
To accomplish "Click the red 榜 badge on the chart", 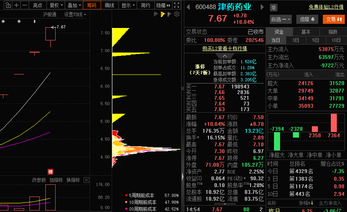I will (x=51, y=172).
